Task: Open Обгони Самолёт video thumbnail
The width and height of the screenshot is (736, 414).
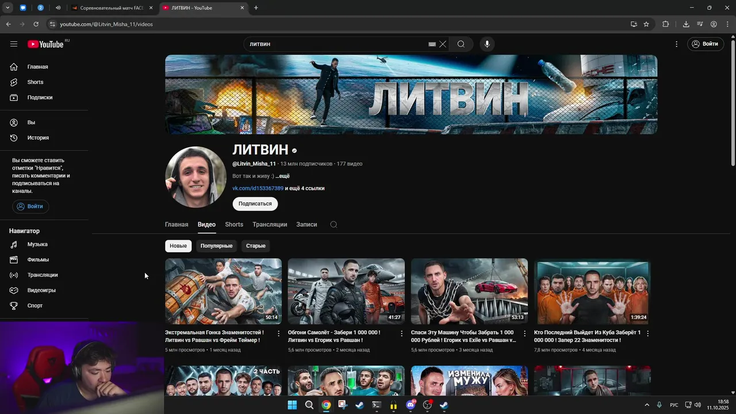Action: click(x=346, y=291)
